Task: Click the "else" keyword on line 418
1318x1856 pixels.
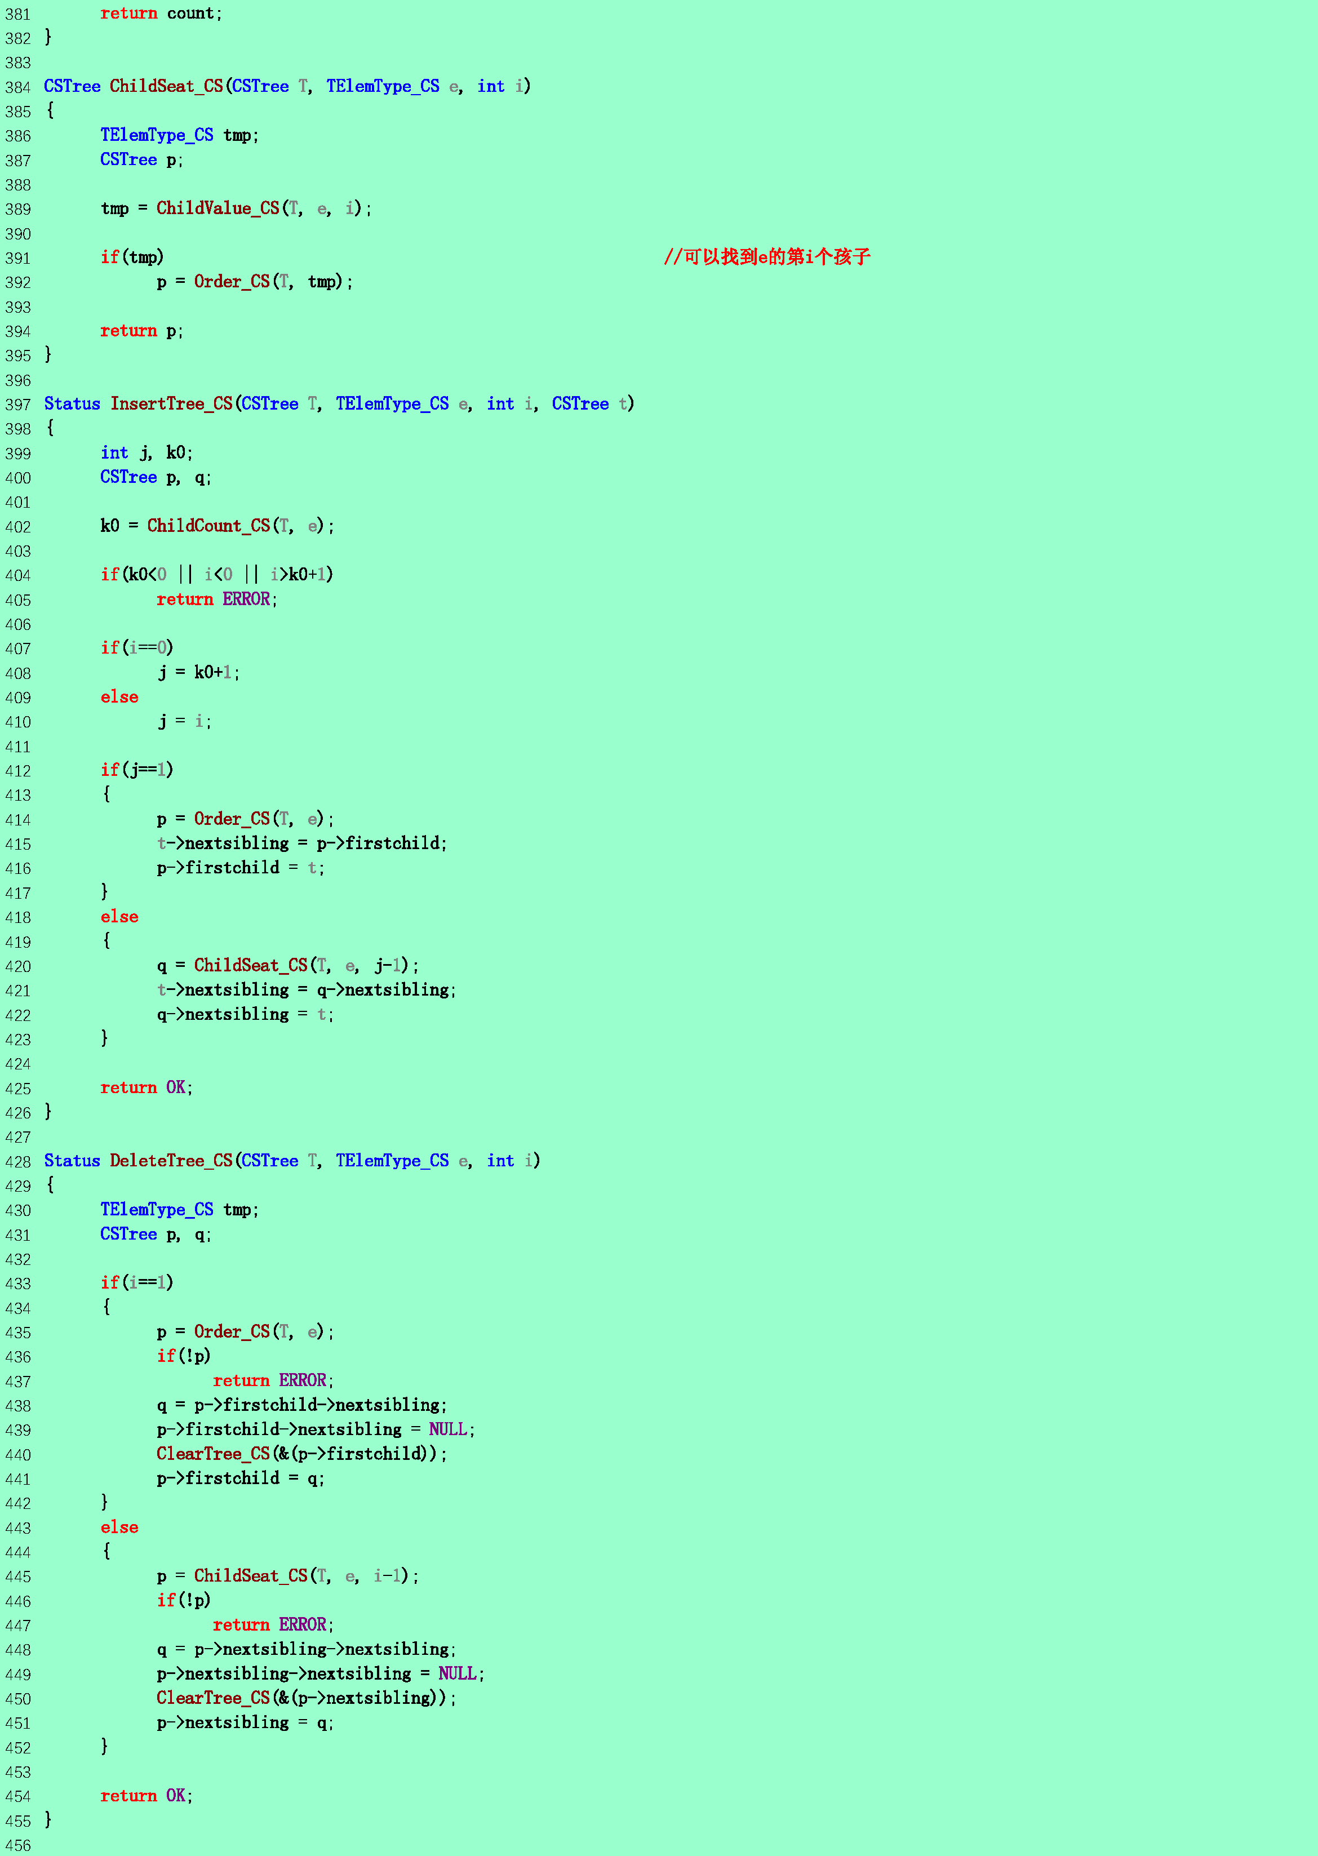Action: coord(119,917)
